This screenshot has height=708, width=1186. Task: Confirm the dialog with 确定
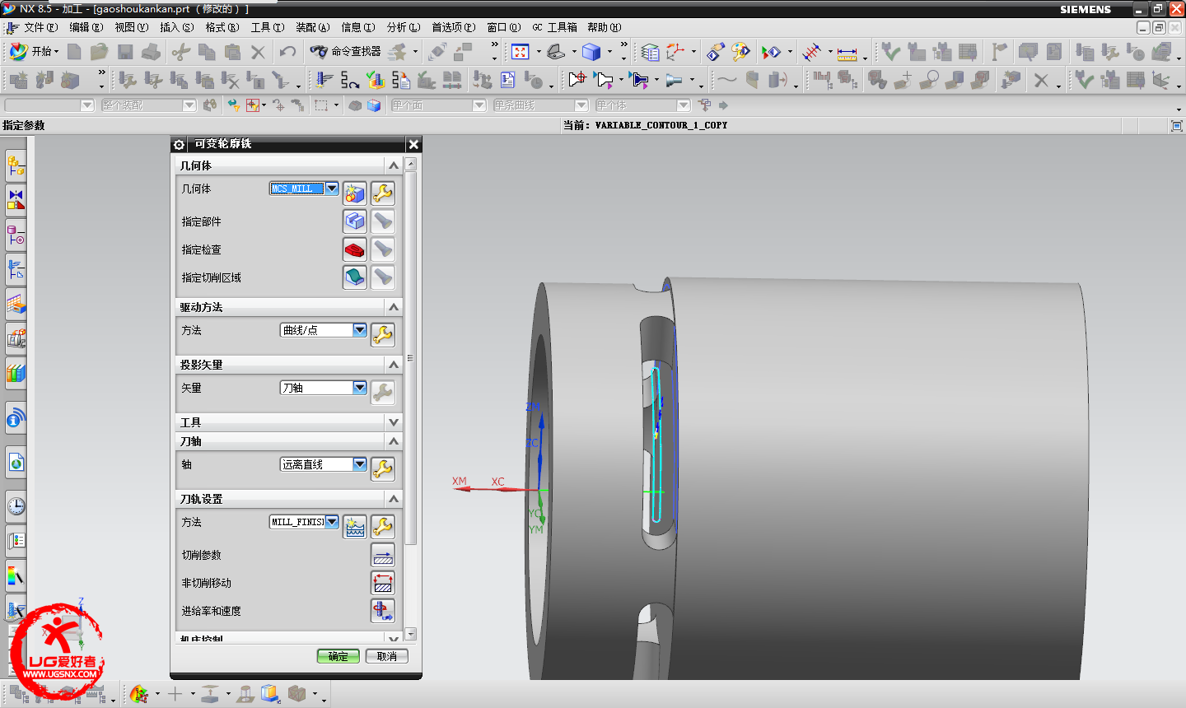click(339, 656)
